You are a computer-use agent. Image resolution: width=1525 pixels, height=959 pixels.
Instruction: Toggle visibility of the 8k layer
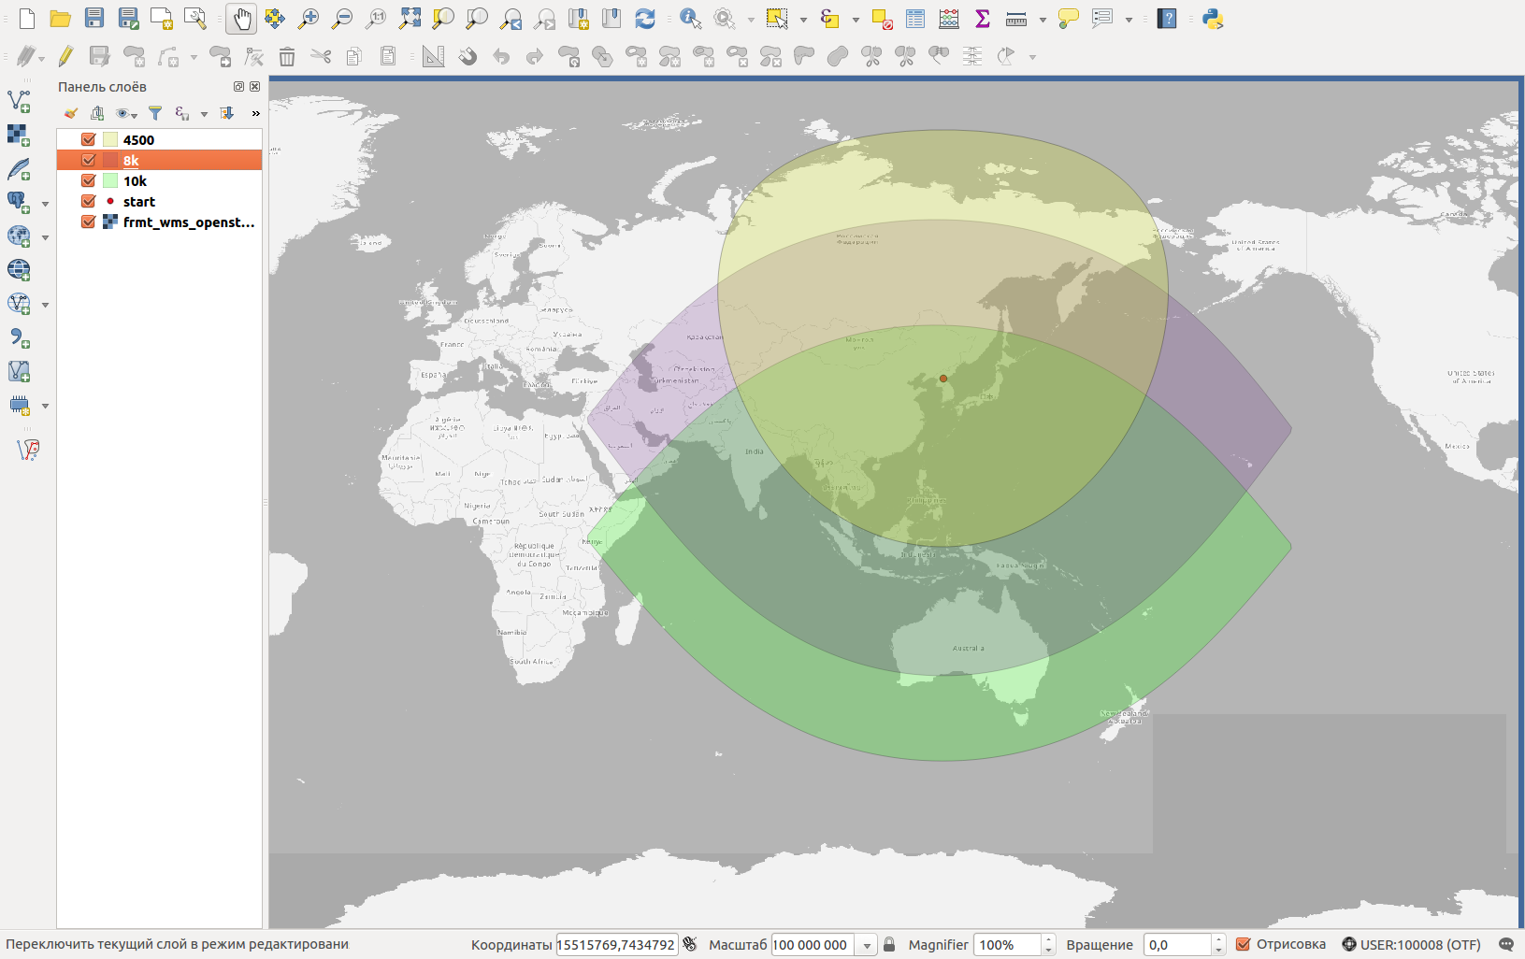coord(89,160)
